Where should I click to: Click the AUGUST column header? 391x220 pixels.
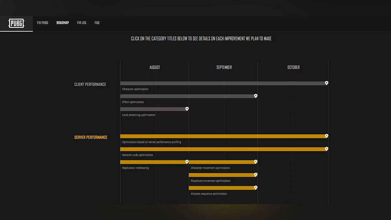(155, 67)
